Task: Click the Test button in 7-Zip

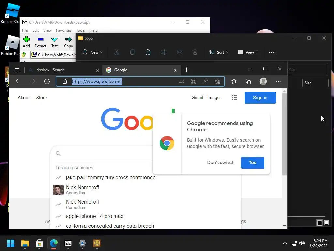Action: [x=54, y=42]
